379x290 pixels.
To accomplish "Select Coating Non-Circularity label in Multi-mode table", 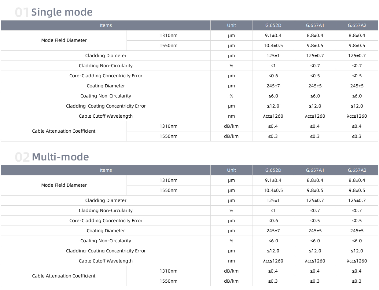I will (x=106, y=241).
